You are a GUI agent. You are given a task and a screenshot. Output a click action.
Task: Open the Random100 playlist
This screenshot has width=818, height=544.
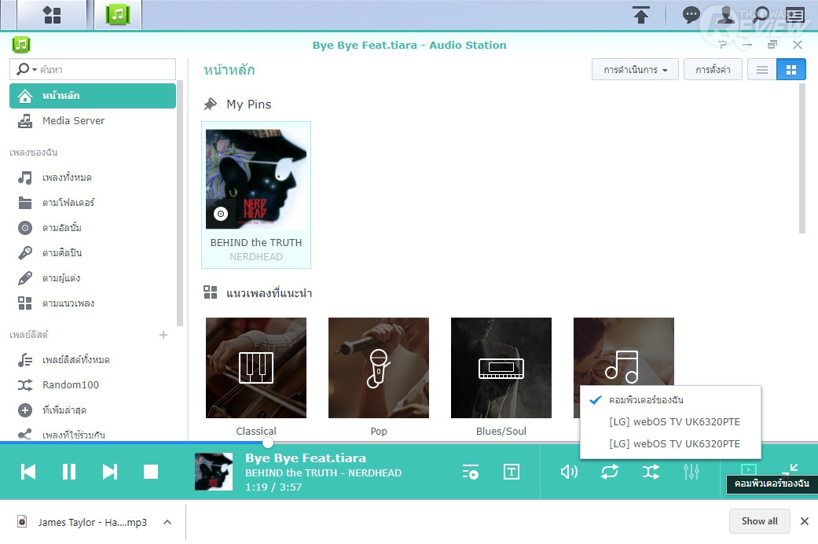(x=93, y=384)
